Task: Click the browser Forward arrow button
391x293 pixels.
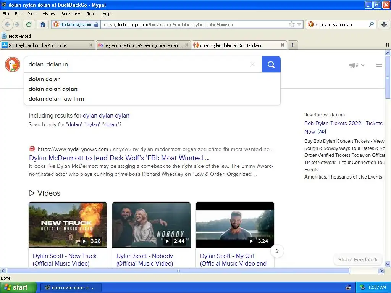Action: tap(17, 24)
